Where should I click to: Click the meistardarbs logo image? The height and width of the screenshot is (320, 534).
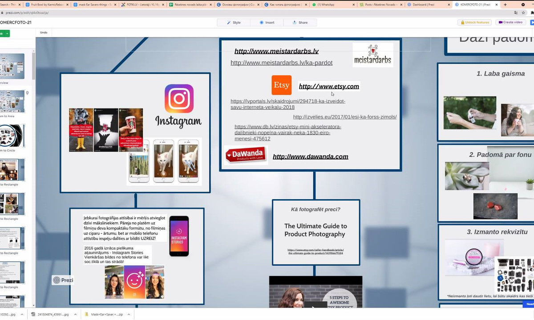(373, 55)
